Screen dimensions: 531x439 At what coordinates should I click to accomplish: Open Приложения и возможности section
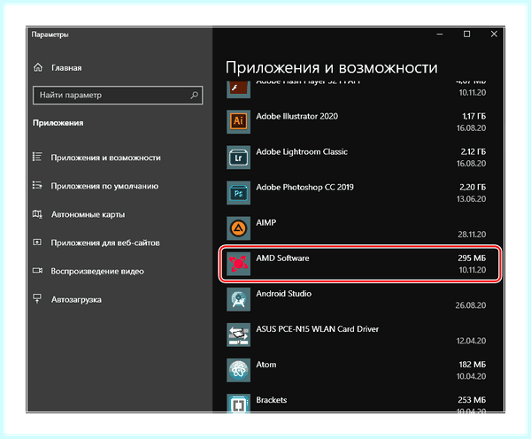point(105,158)
